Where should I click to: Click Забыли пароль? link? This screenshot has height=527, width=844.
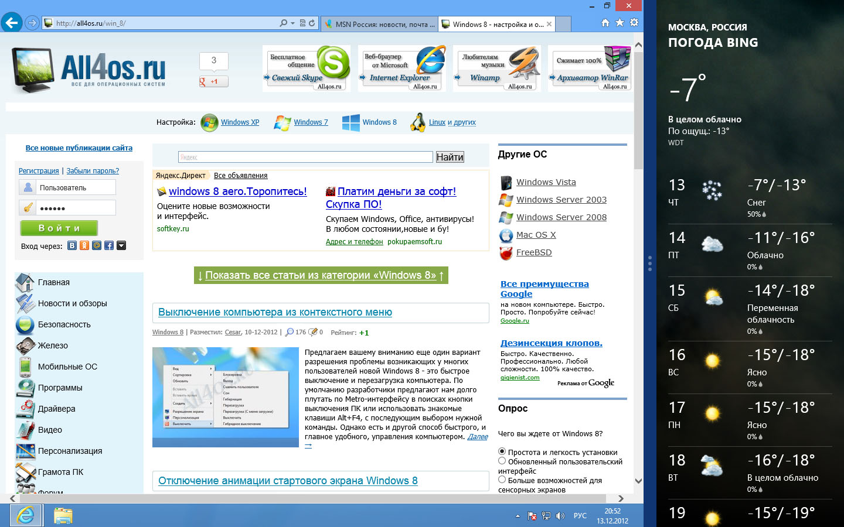point(93,171)
